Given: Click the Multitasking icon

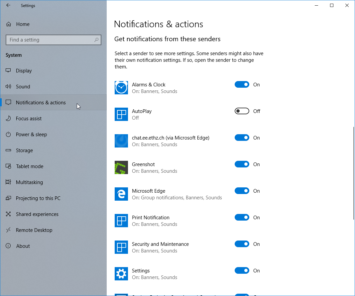Looking at the screenshot, I should point(8,182).
